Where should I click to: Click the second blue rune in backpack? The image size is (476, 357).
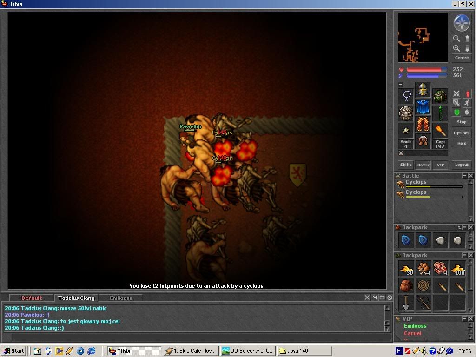tap(423, 240)
